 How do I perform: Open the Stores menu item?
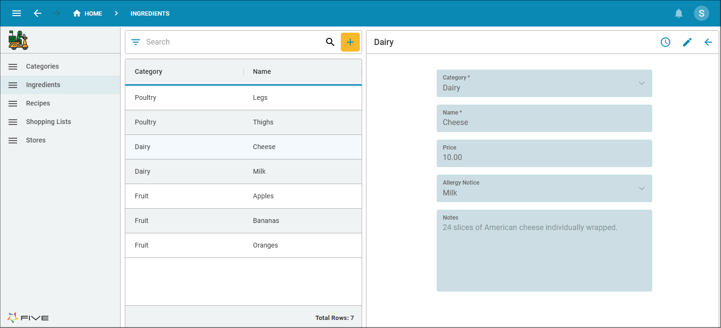point(60,140)
